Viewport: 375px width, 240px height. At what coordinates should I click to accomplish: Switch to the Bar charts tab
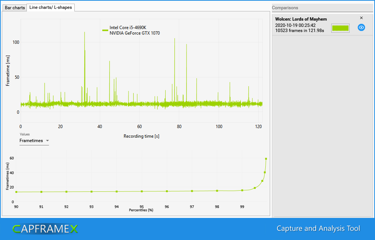tap(15, 8)
